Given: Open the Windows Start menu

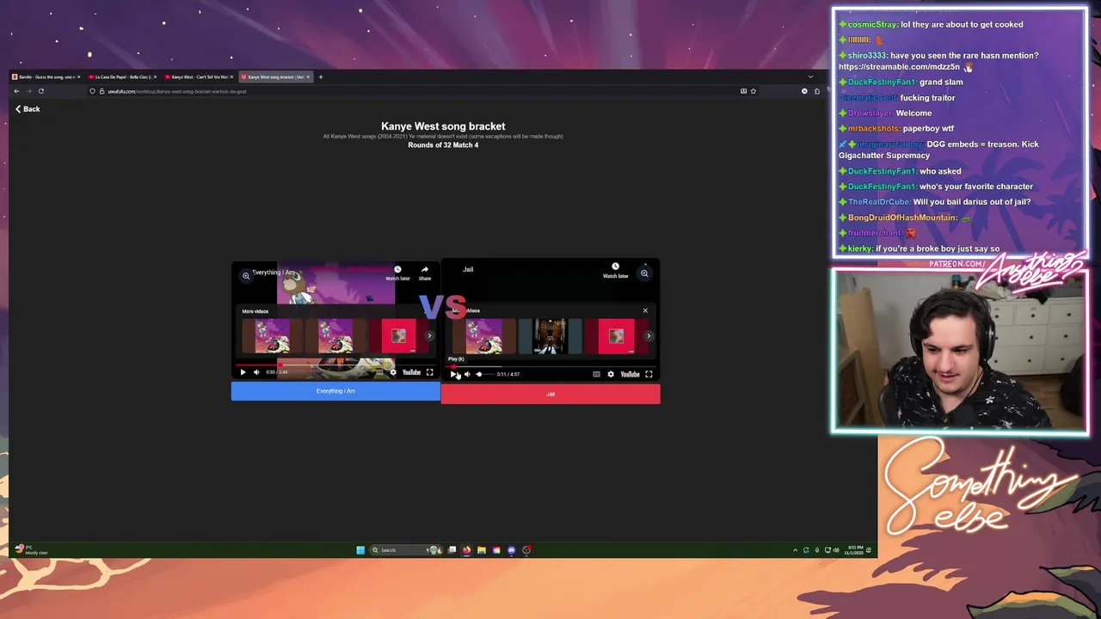Looking at the screenshot, I should pos(360,550).
